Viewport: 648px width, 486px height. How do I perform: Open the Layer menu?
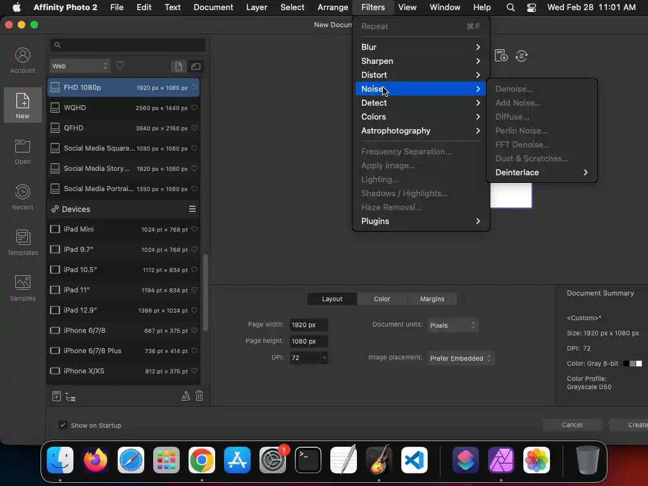click(257, 8)
